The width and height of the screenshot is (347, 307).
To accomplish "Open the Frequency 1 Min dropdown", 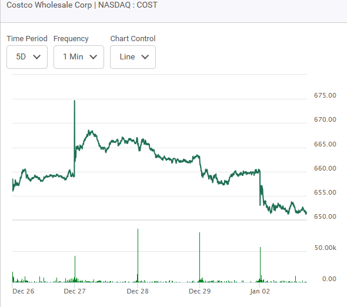I will coord(79,57).
